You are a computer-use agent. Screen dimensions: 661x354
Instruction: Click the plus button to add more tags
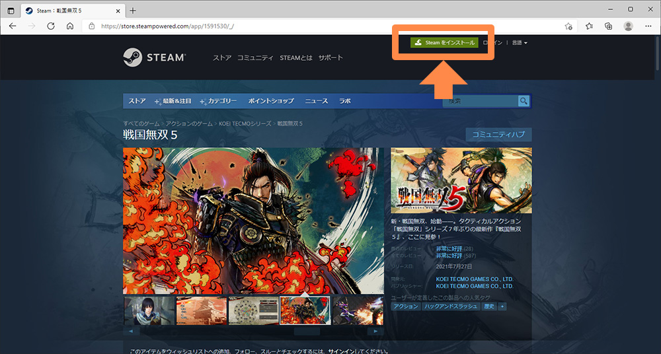502,306
